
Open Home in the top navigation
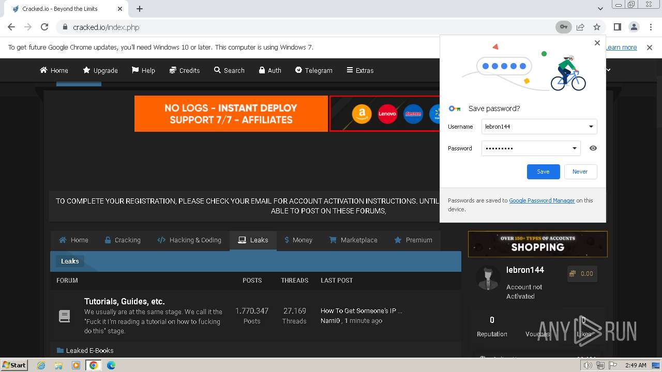click(x=54, y=70)
